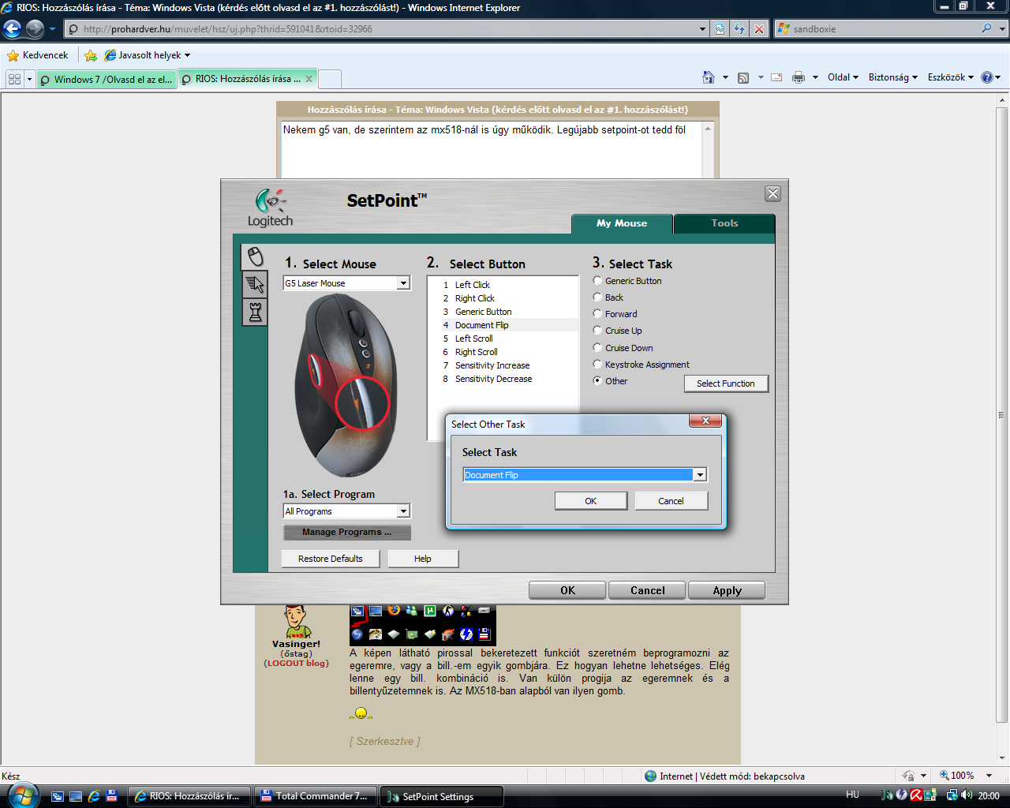Open the Eszközök menu dropdown
Viewport: 1010px width, 808px height.
[x=951, y=77]
